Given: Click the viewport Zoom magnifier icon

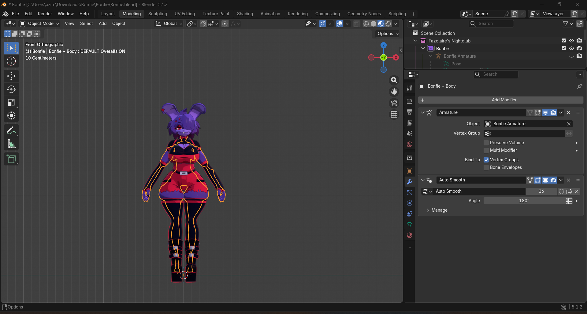Looking at the screenshot, I should coord(394,80).
